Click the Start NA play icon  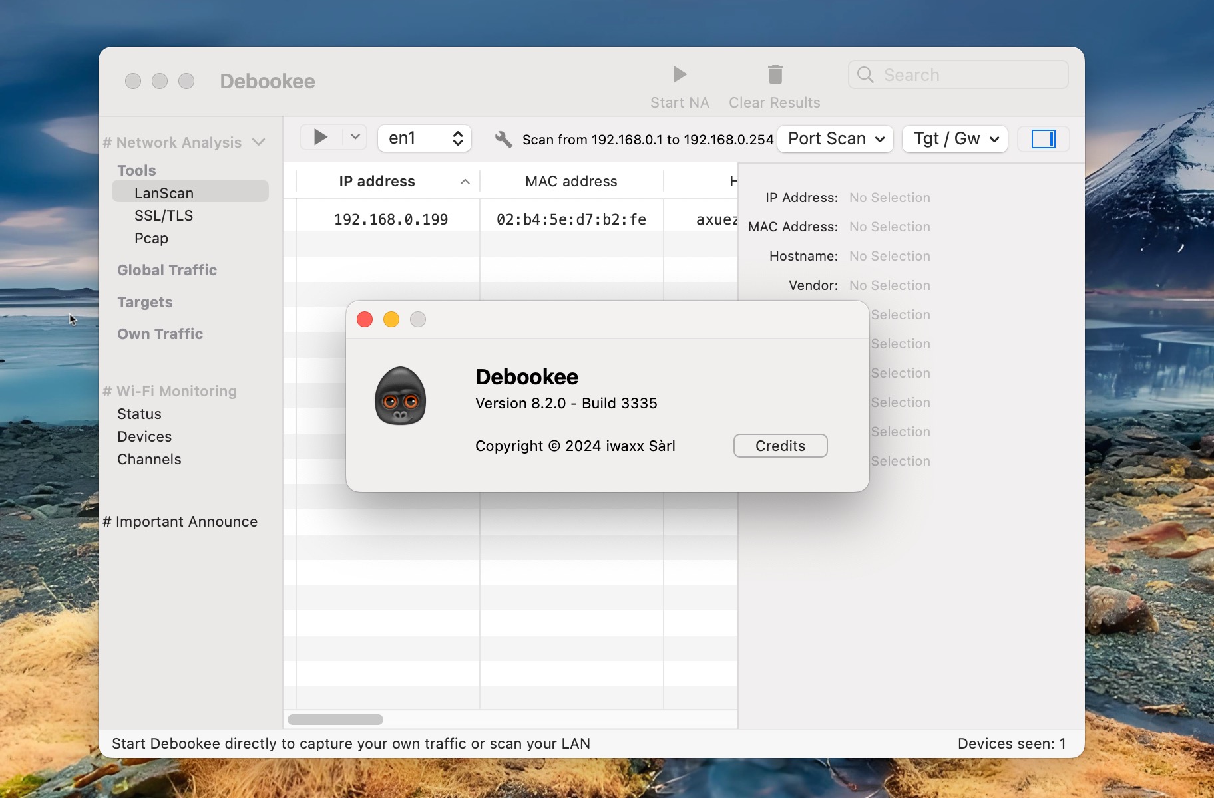[x=680, y=74]
